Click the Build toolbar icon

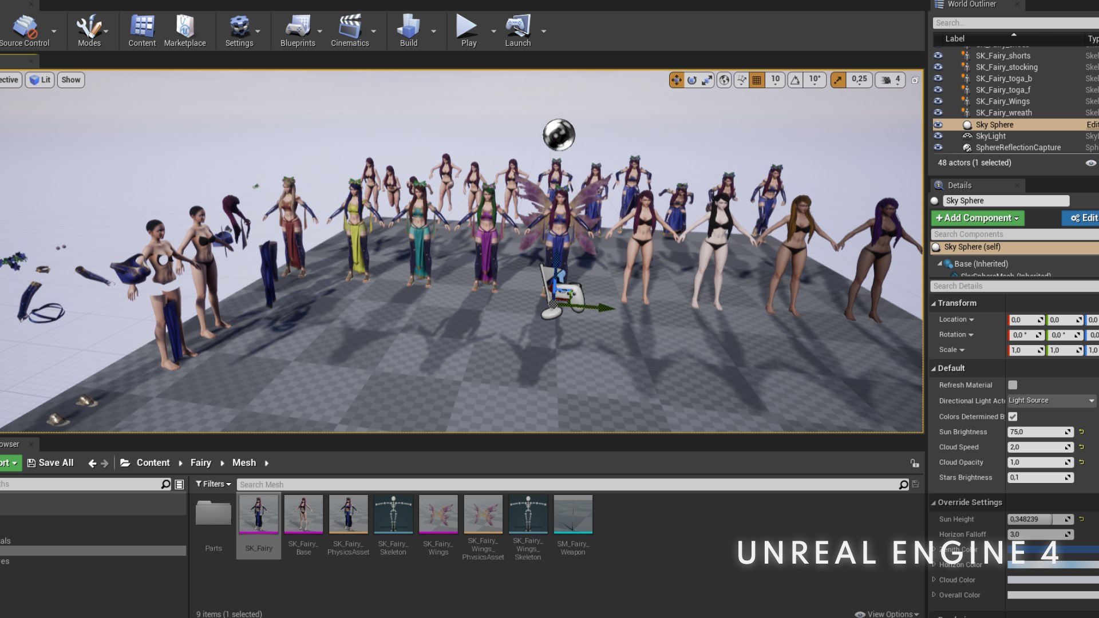(x=409, y=31)
